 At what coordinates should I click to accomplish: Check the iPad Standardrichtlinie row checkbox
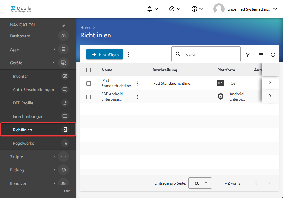pos(89,84)
